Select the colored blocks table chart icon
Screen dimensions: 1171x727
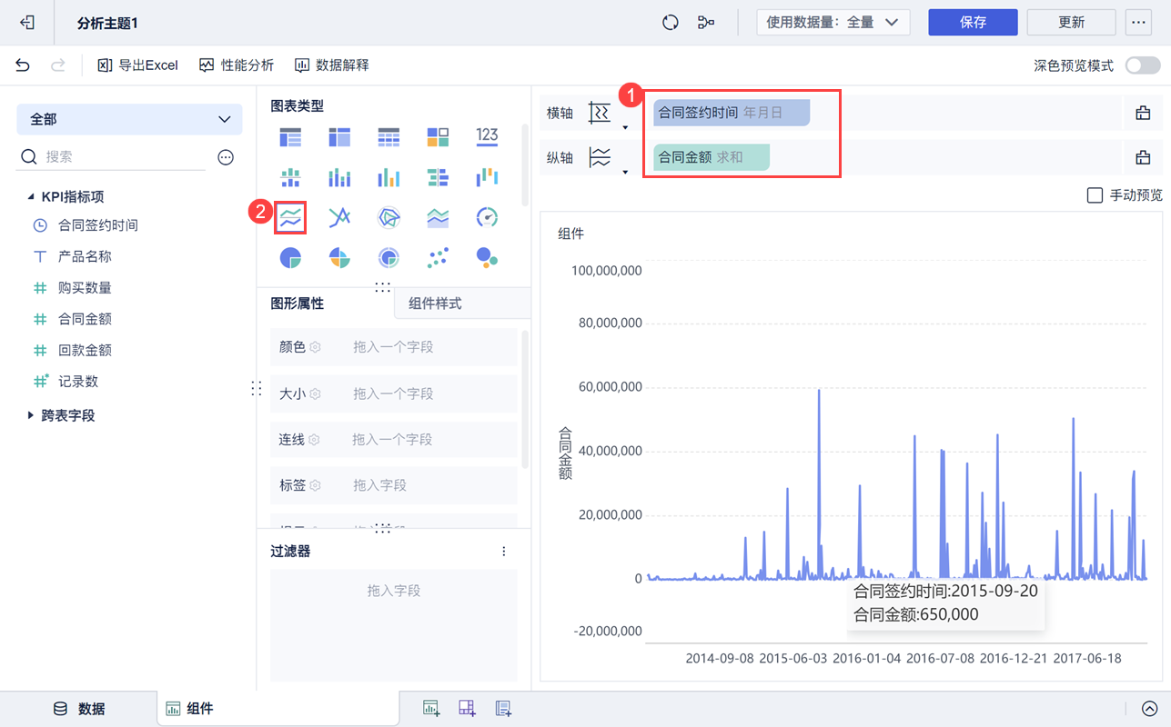coord(438,137)
